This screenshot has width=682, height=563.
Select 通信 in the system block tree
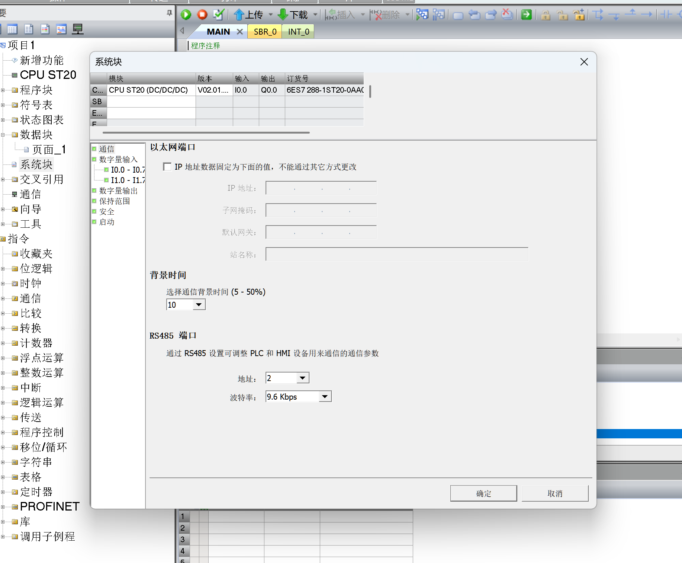click(107, 149)
